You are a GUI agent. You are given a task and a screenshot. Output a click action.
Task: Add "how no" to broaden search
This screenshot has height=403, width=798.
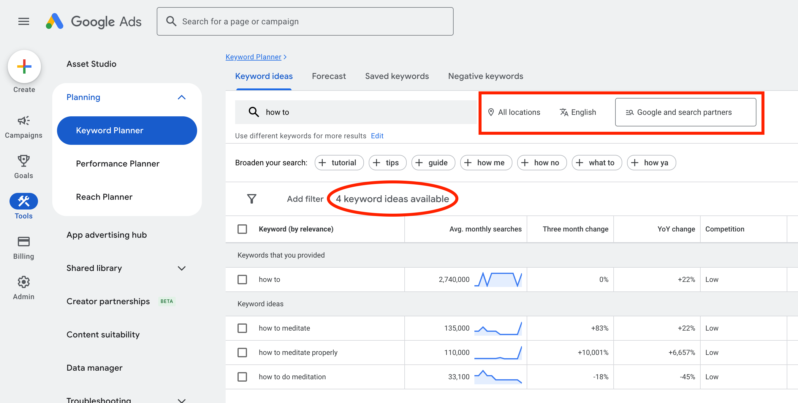point(541,163)
